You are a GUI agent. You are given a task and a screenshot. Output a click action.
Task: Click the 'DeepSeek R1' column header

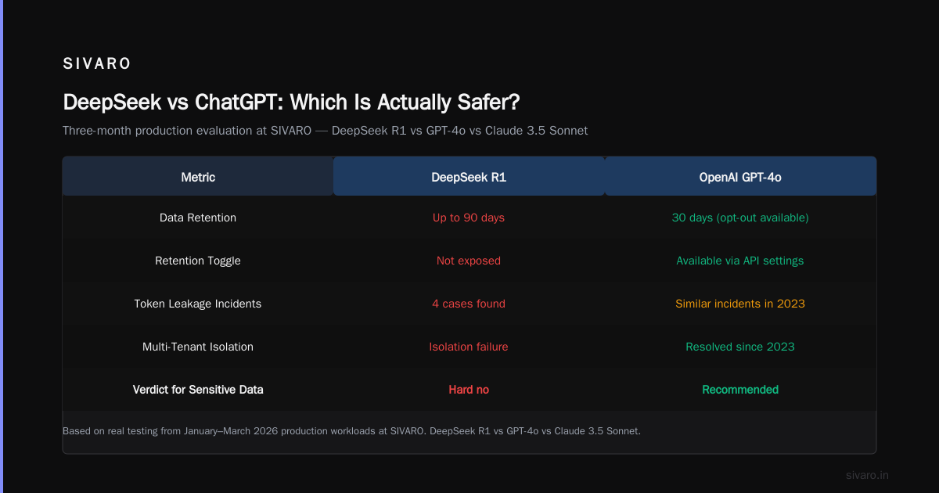469,177
